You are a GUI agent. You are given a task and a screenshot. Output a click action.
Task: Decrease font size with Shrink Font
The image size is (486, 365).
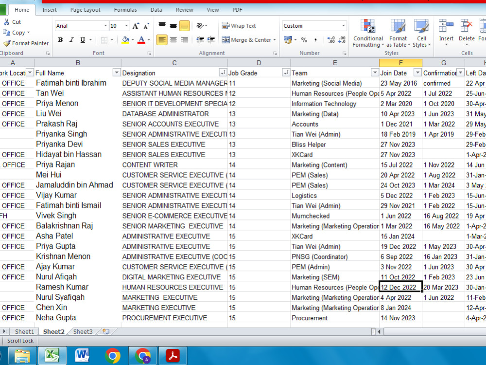[x=146, y=26]
